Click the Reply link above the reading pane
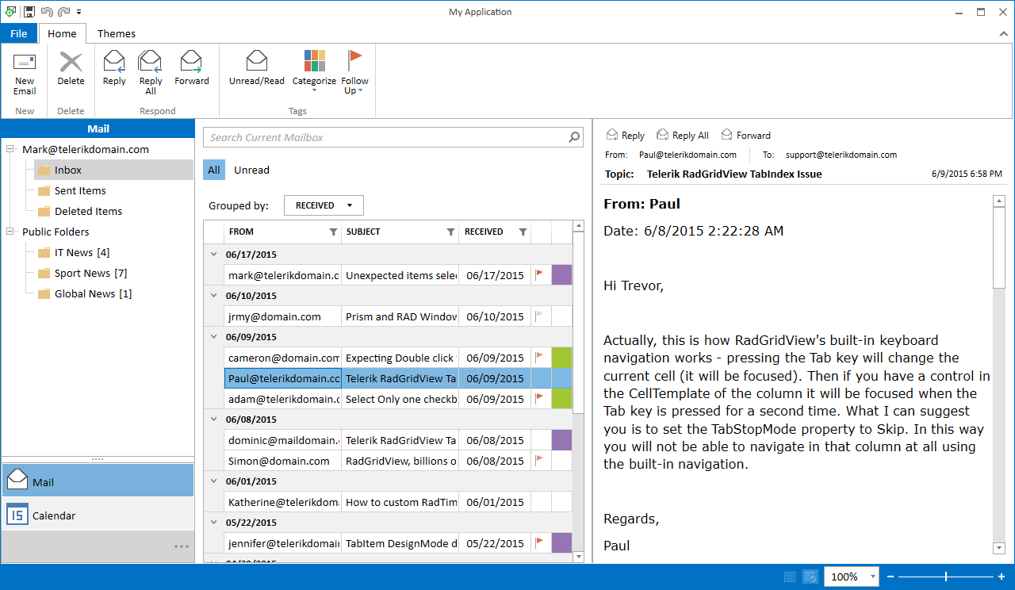1015x590 pixels. (x=625, y=135)
